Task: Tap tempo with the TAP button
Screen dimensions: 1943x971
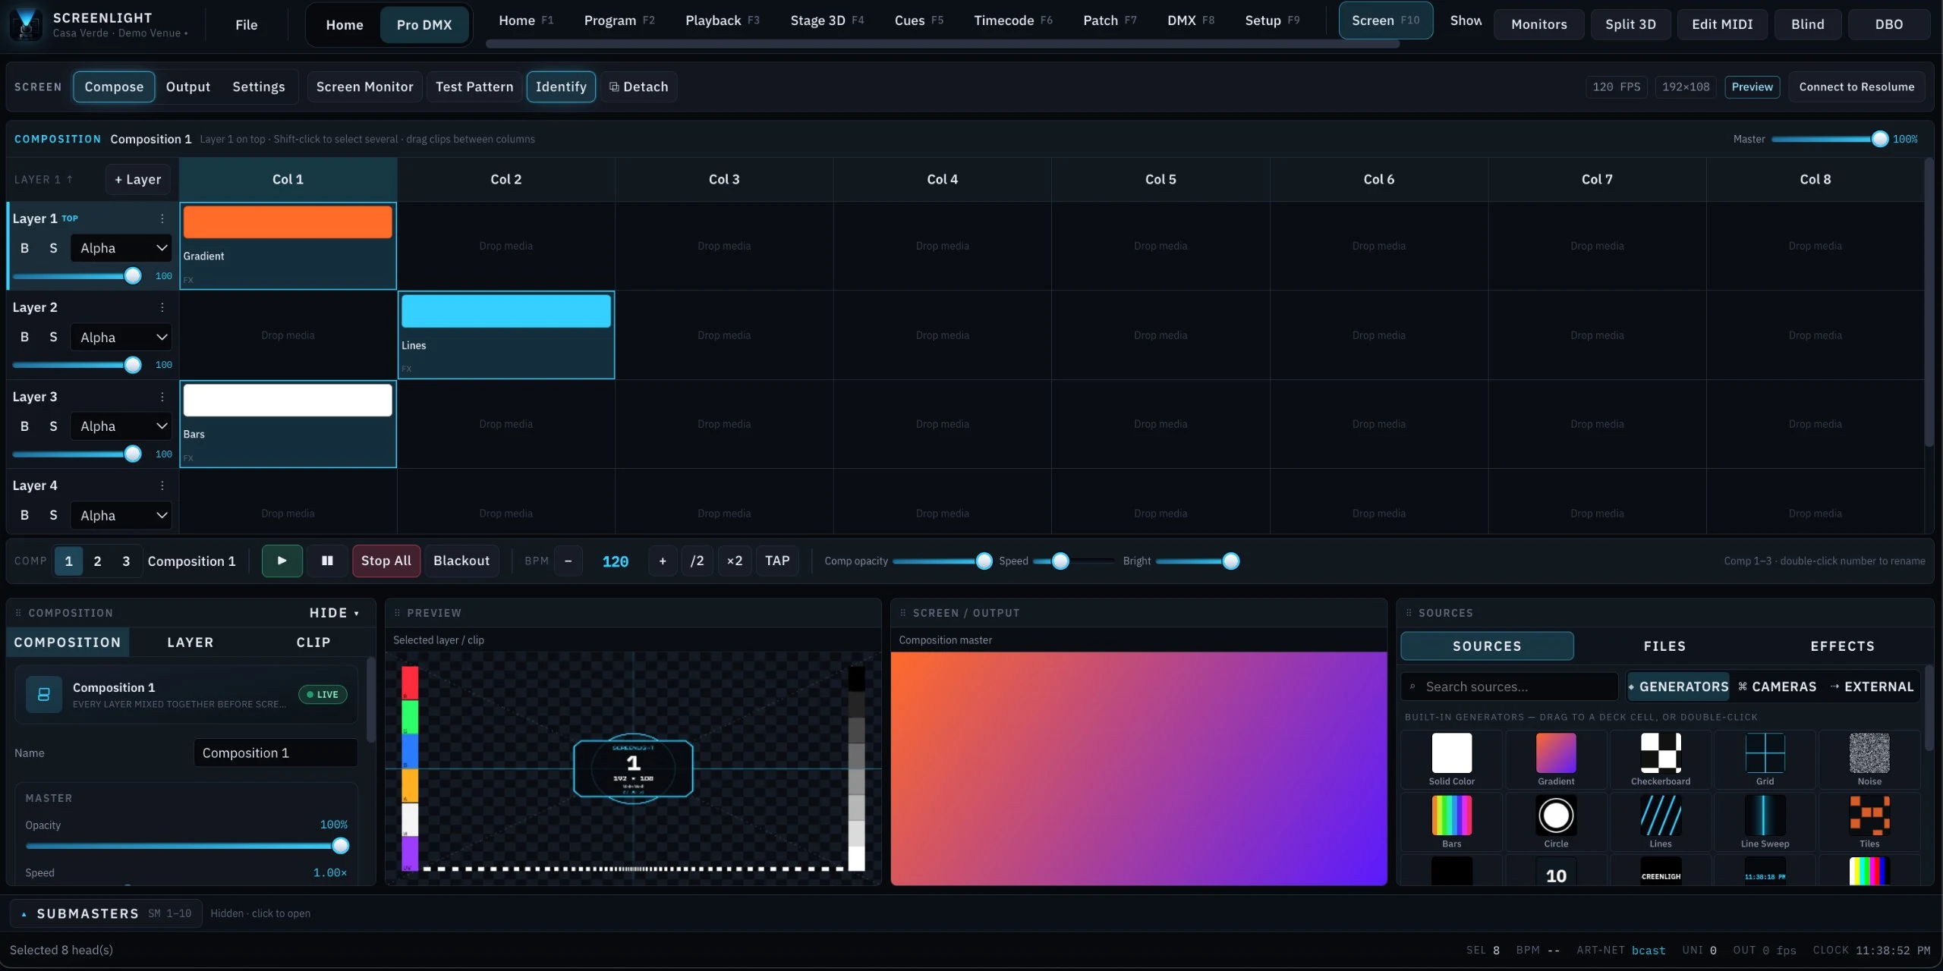Action: (x=777, y=561)
